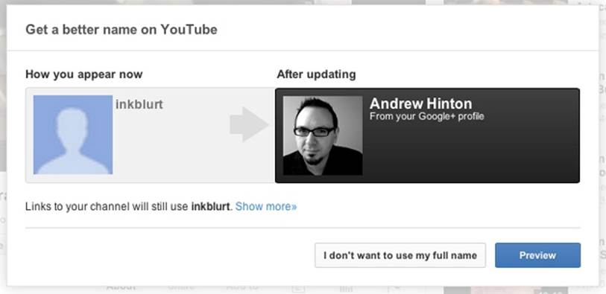606x294 pixels.
Task: Click the How you appear now heading
Action: click(84, 74)
